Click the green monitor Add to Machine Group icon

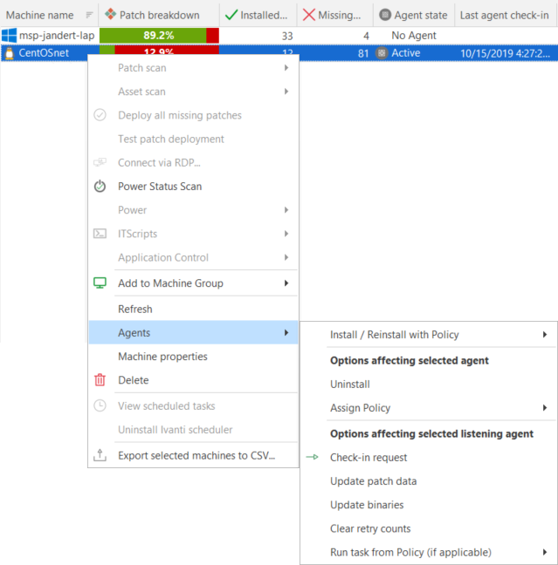[100, 282]
